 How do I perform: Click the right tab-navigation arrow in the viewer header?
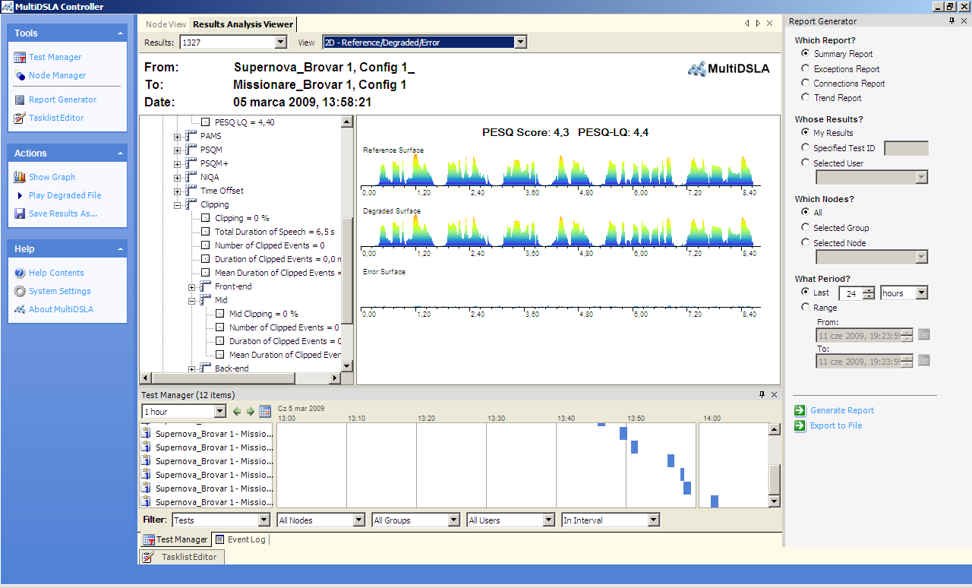(759, 24)
